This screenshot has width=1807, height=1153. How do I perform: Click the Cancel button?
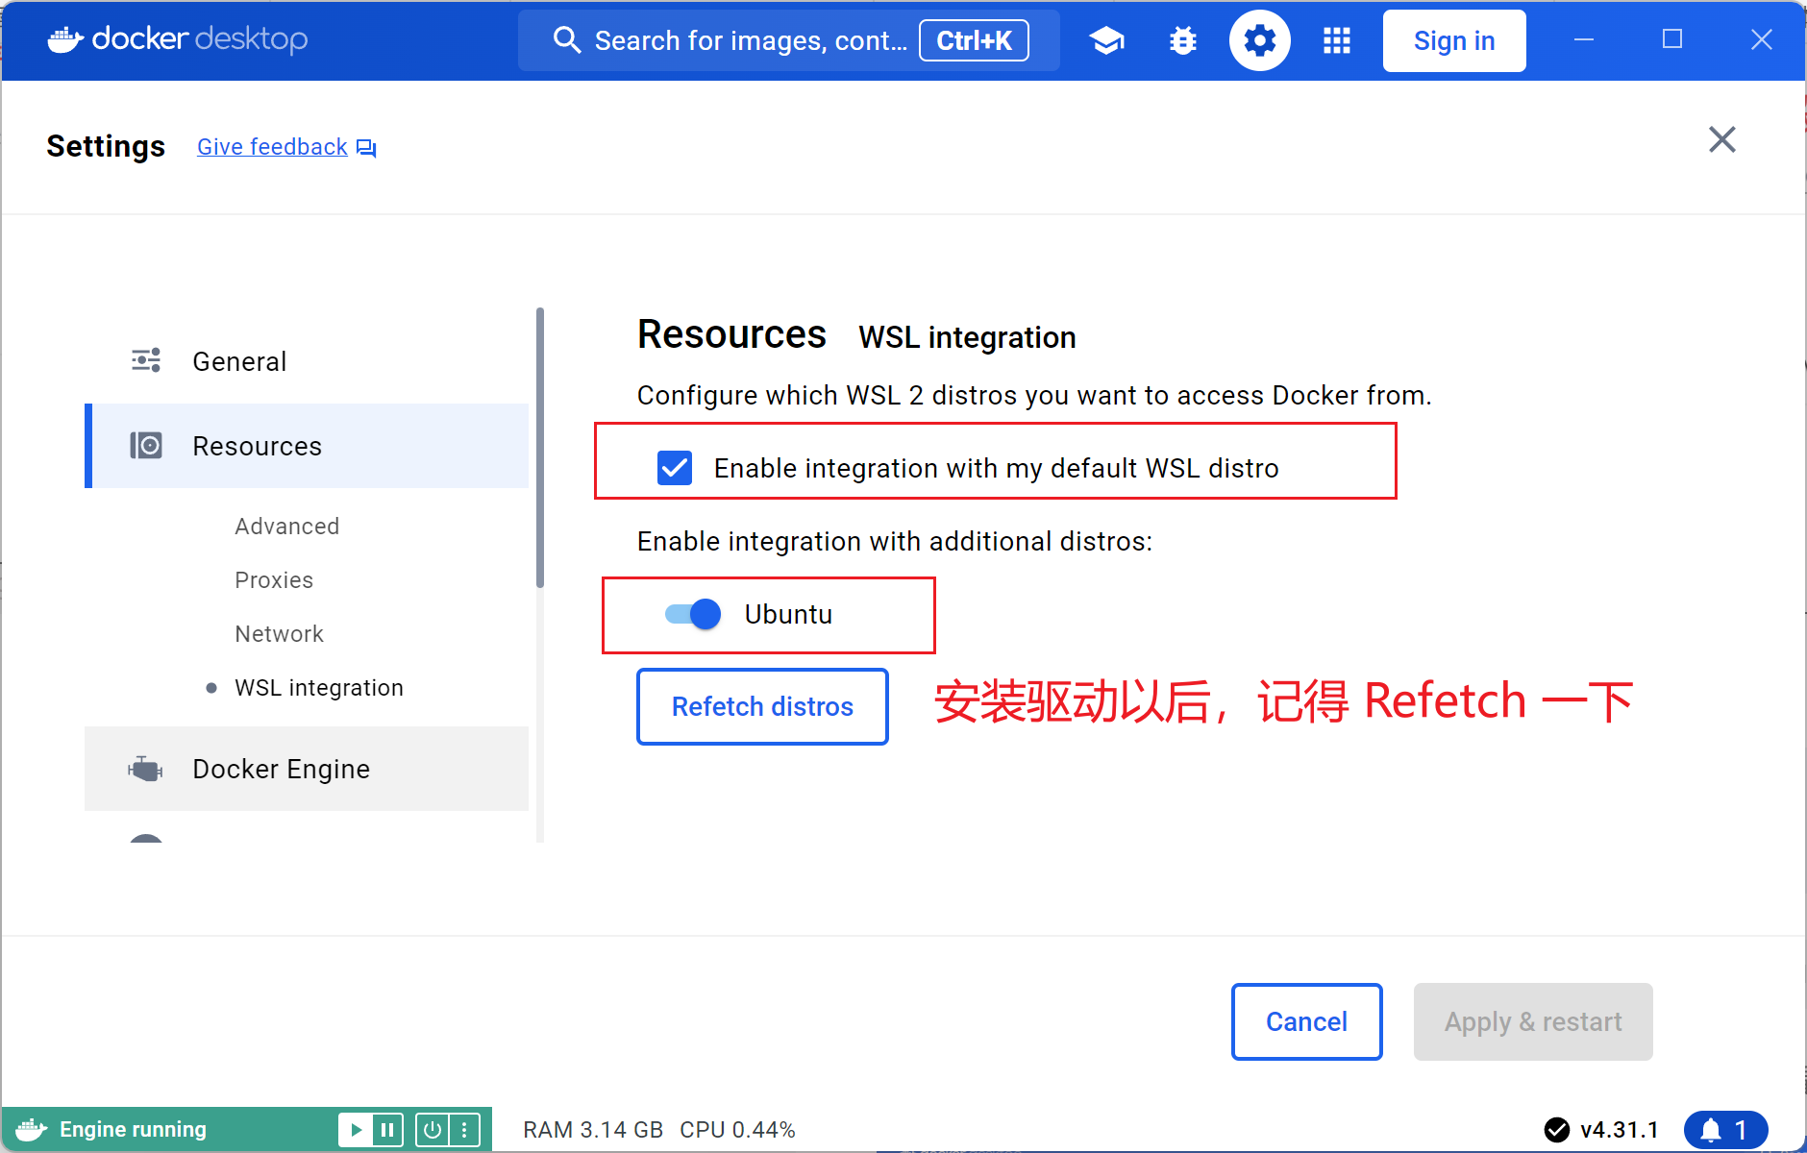click(1306, 1021)
